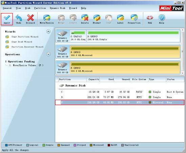Screen dimensions: 186x153
Task: Open the General menu
Action: [7, 8]
